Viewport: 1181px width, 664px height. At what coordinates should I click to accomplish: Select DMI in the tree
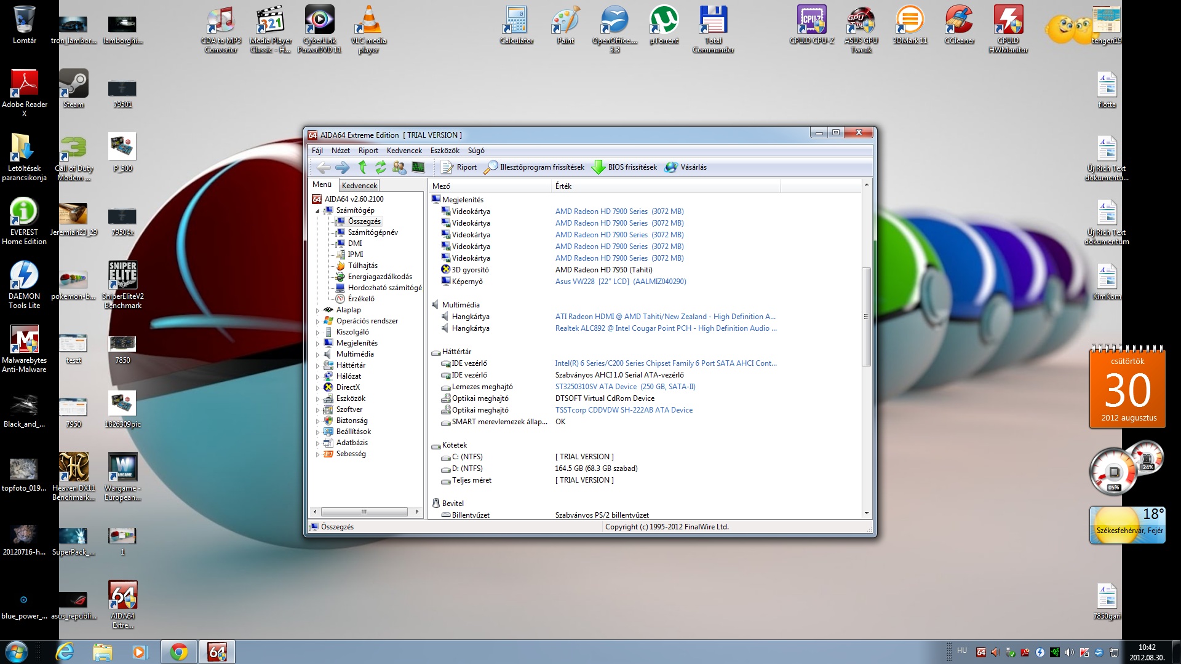tap(355, 243)
